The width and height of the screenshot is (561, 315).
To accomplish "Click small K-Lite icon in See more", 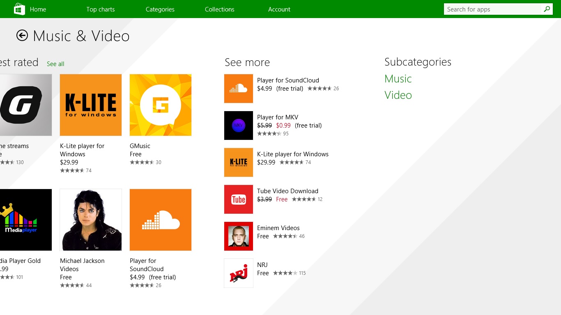I will coord(239,162).
